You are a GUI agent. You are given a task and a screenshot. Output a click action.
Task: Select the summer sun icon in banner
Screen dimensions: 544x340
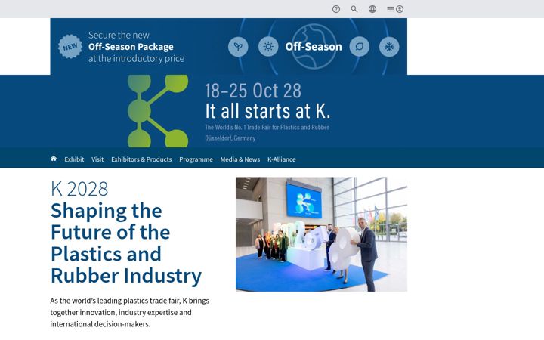268,47
